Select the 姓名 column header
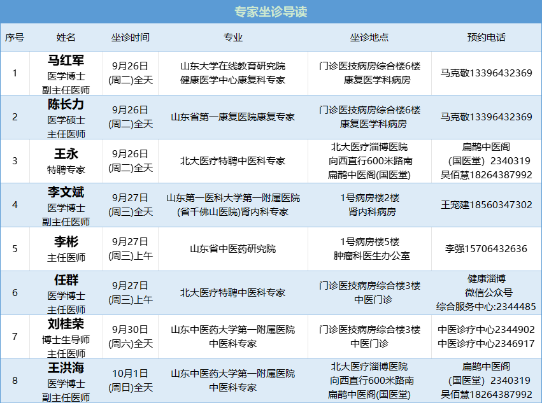 [x=66, y=38]
